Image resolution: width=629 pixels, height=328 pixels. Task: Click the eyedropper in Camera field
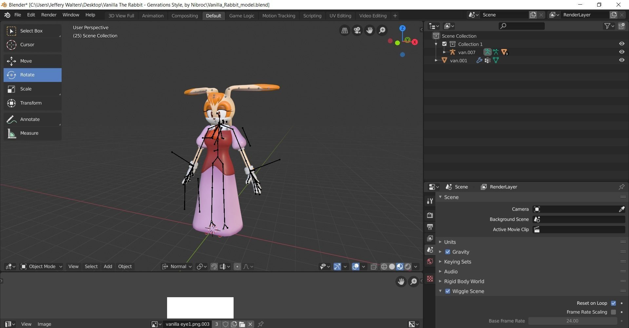pyautogui.click(x=621, y=209)
